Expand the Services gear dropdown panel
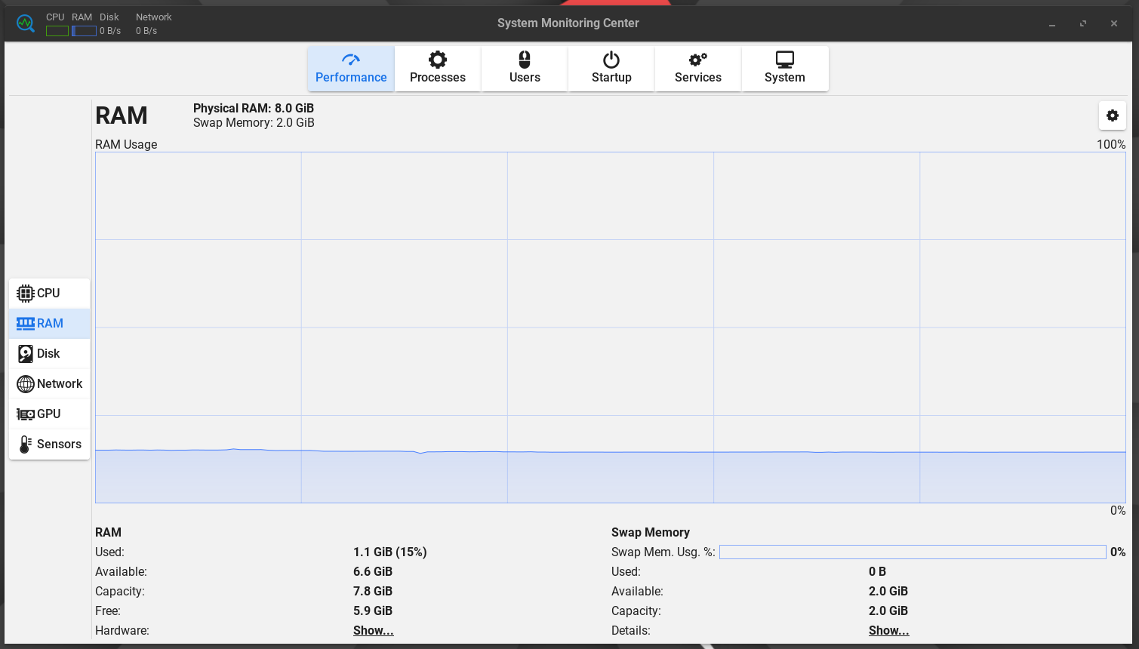Viewport: 1139px width, 649px height. [x=697, y=68]
